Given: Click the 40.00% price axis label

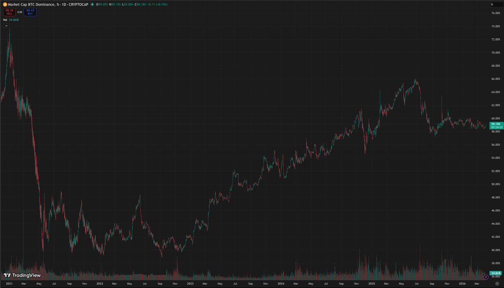Looking at the screenshot, I should [496, 250].
